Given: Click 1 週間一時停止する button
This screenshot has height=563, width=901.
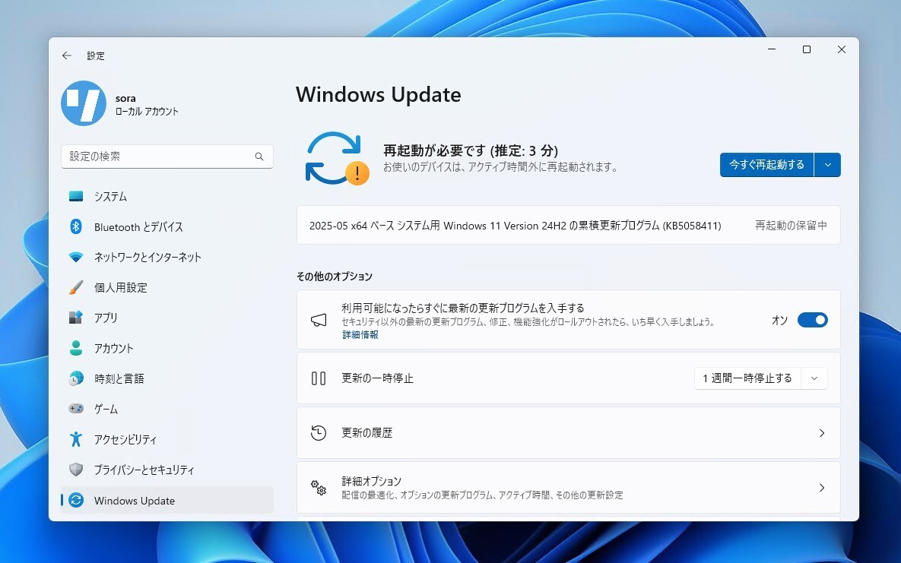Looking at the screenshot, I should click(747, 378).
